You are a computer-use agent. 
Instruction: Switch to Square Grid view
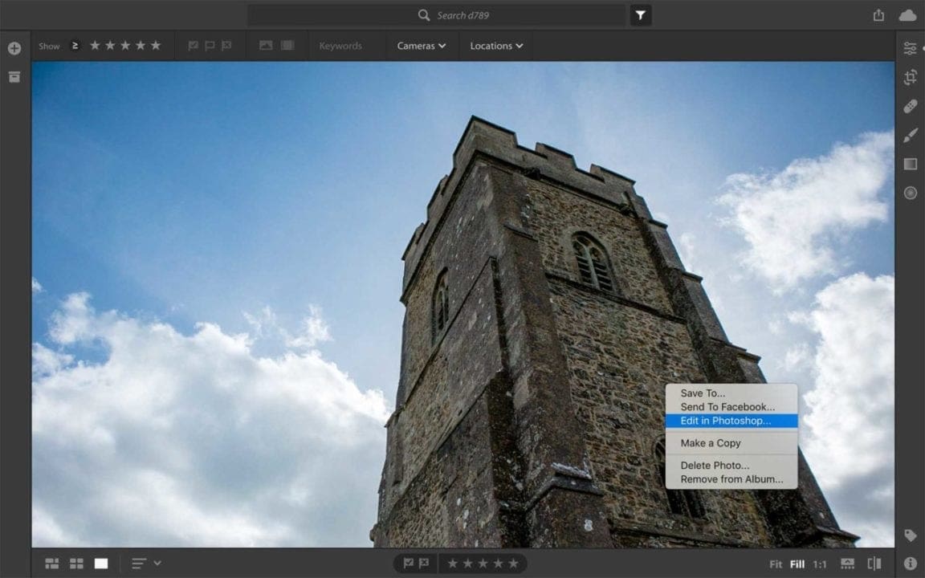pyautogui.click(x=77, y=564)
